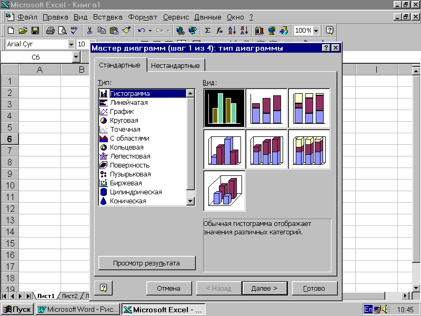This screenshot has width=421, height=316.
Task: Open the Данные menu
Action: coord(208,17)
